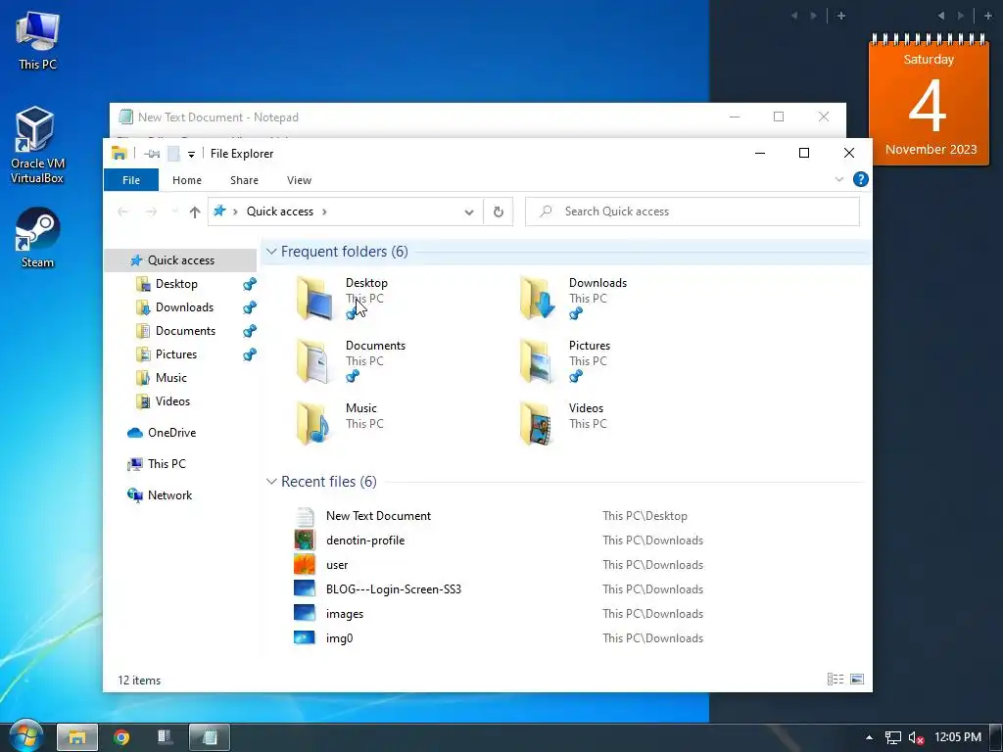This screenshot has width=1003, height=752.
Task: Select Pictures in navigation pane
Action: point(176,354)
